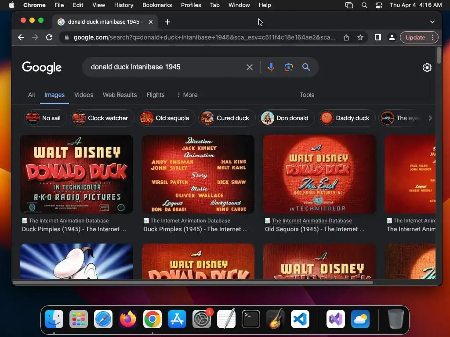This screenshot has height=337, width=450.
Task: Click the magnifier search button
Action: [306, 67]
